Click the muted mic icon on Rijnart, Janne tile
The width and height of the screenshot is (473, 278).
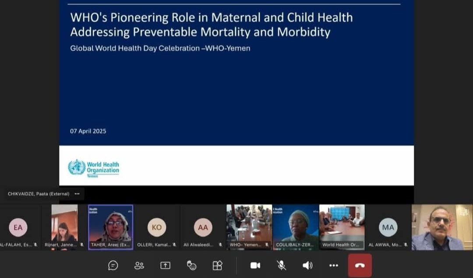click(x=82, y=245)
